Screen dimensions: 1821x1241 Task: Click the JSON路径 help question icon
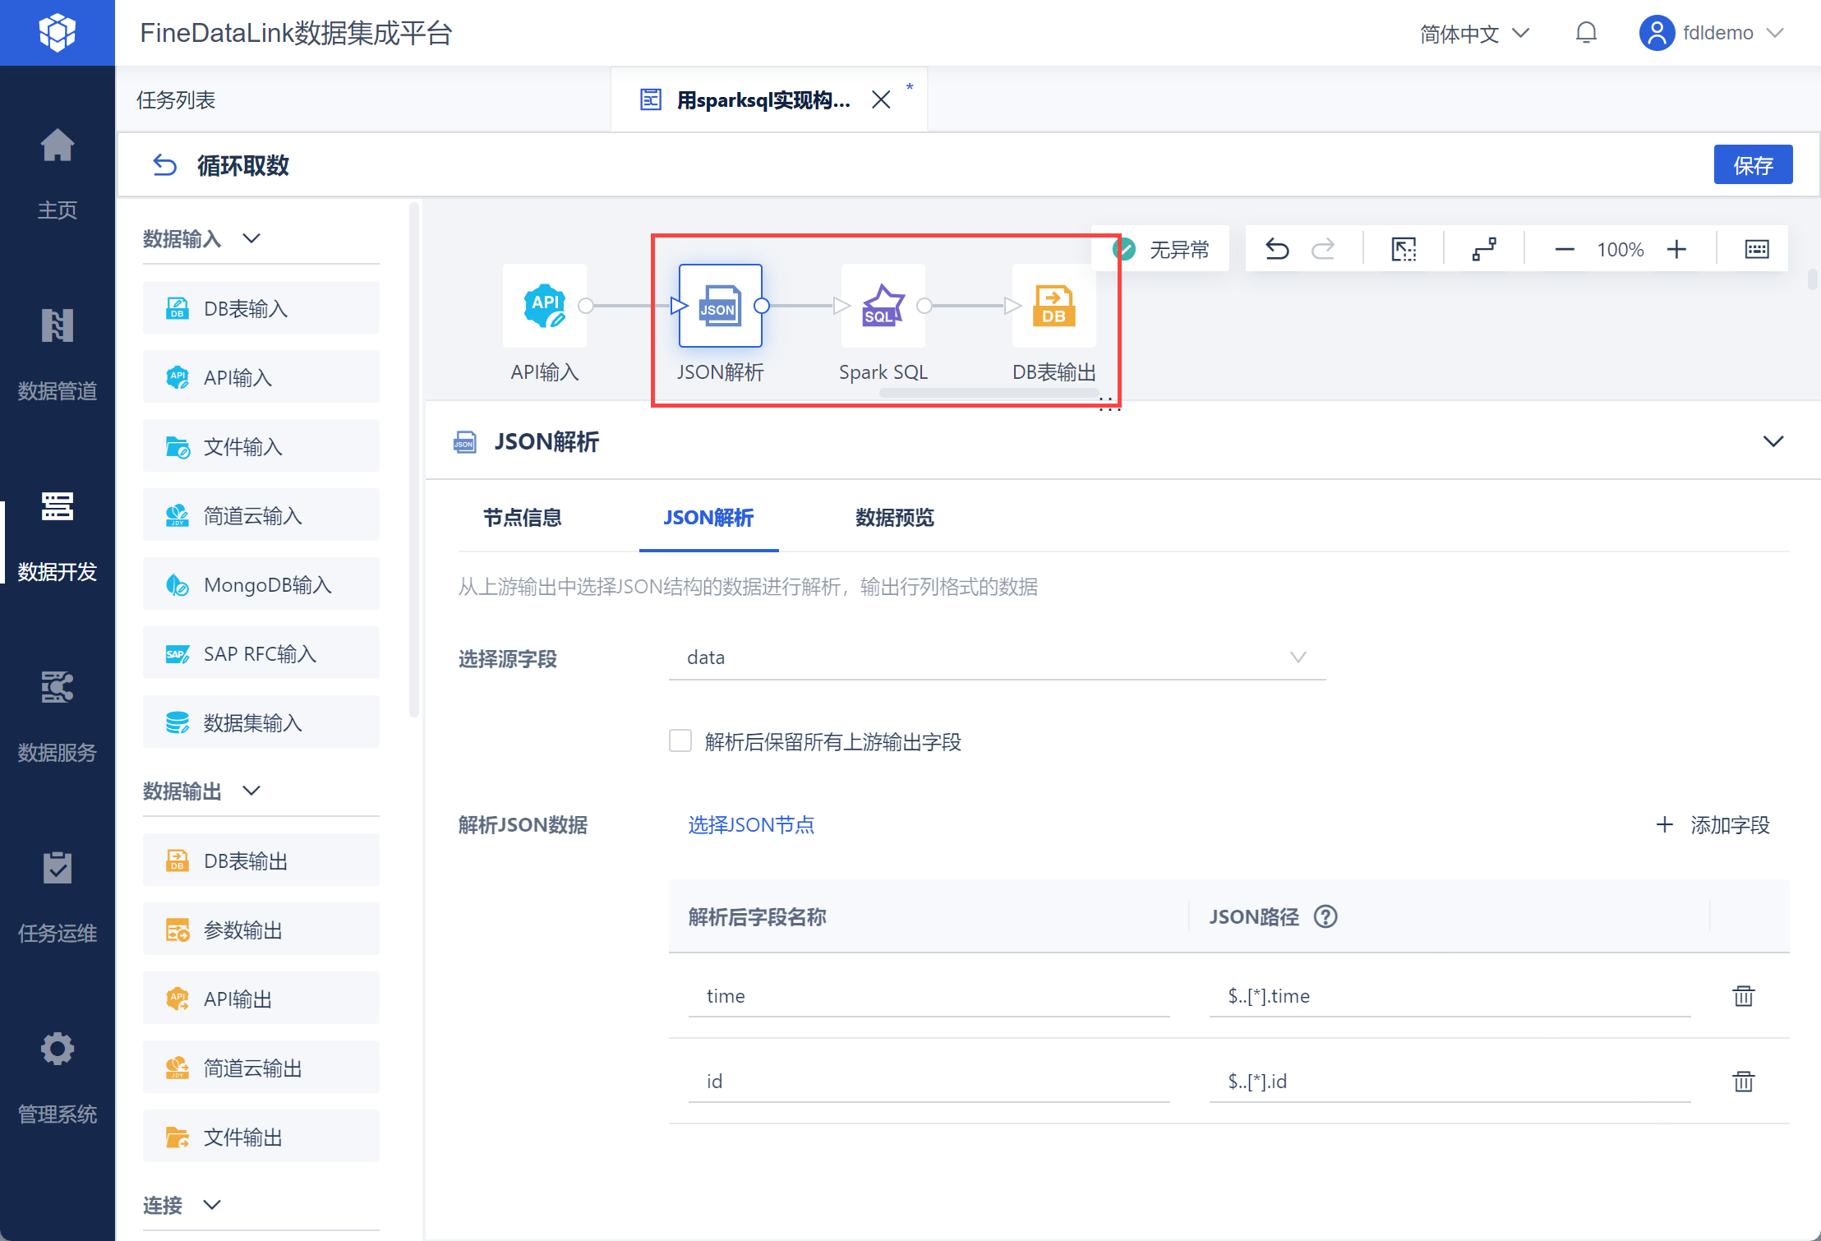click(x=1325, y=916)
